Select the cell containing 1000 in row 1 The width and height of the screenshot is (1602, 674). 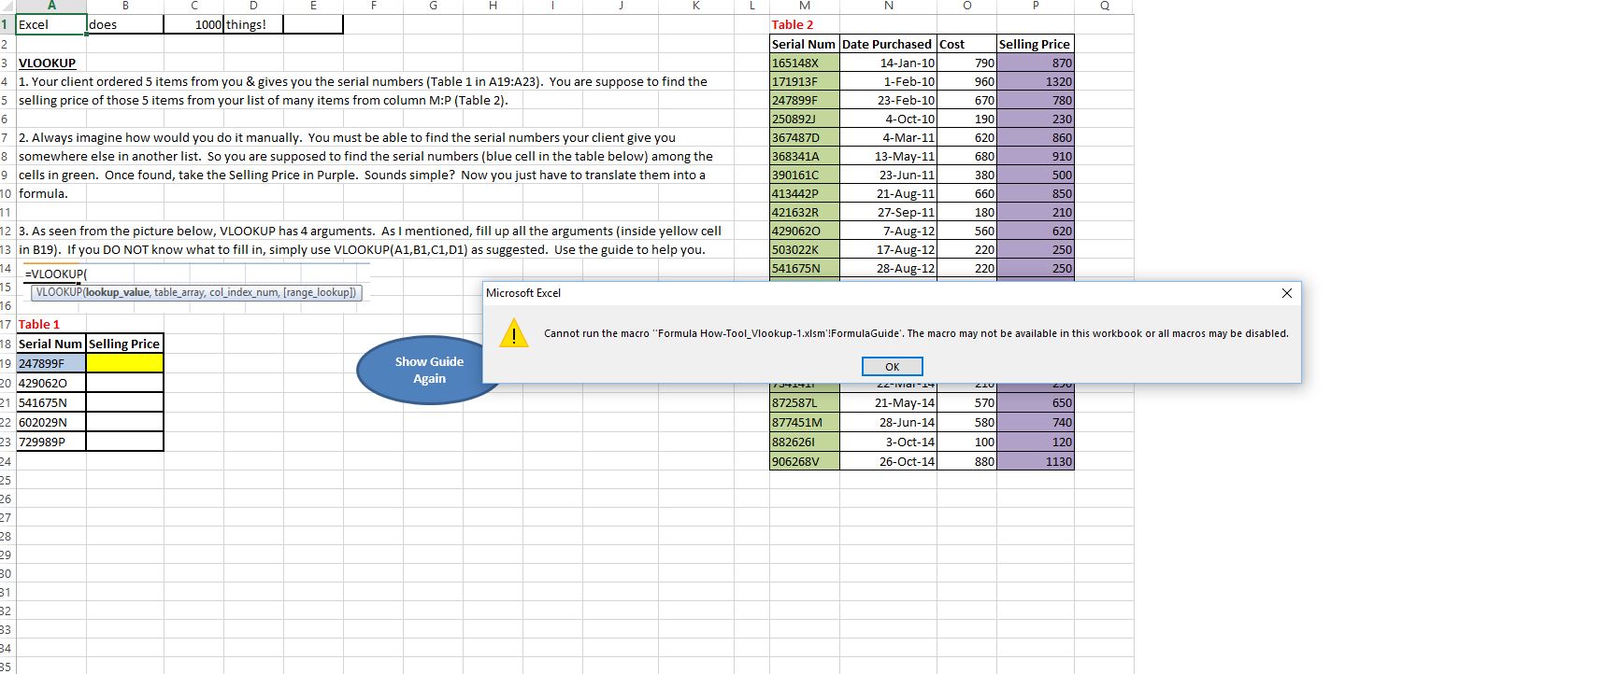click(193, 24)
